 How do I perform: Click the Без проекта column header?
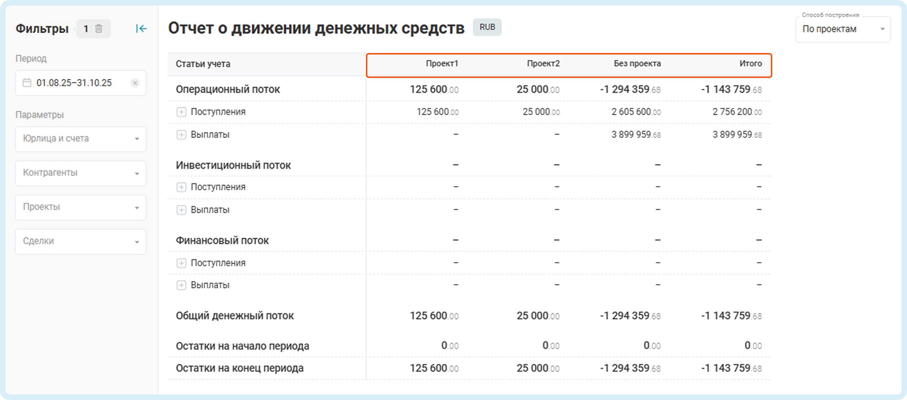[637, 64]
